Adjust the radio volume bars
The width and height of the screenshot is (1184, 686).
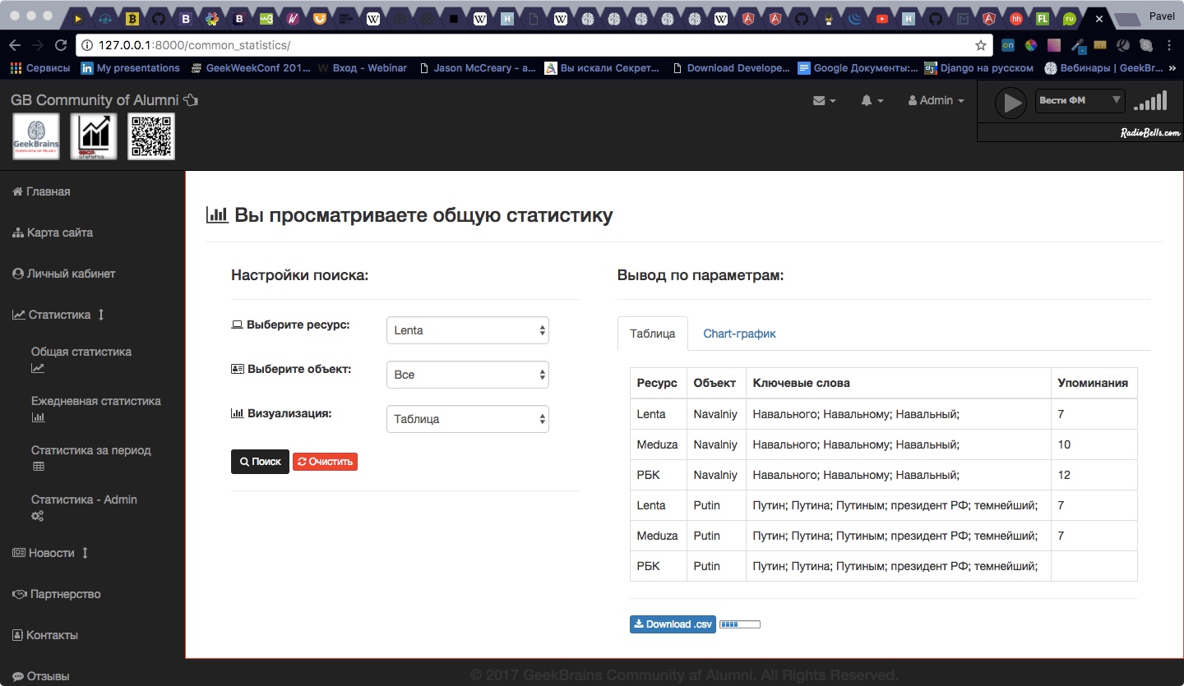(x=1150, y=102)
